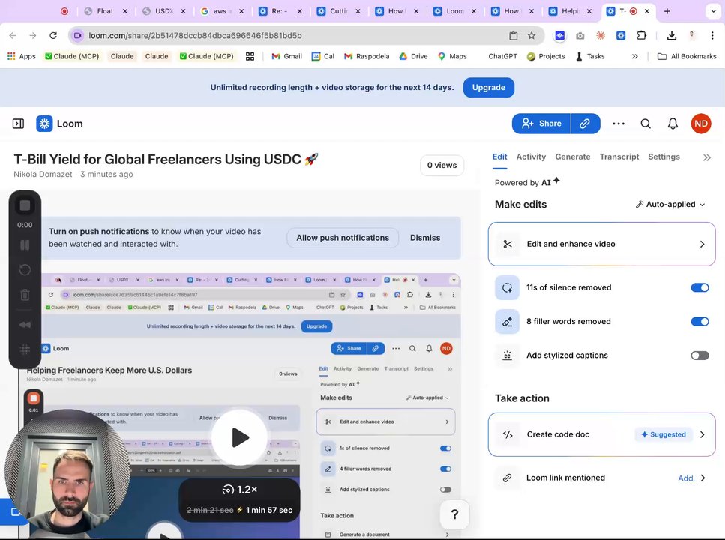This screenshot has width=725, height=540.
Task: Click the camera icon in browser toolbar
Action: (x=580, y=36)
